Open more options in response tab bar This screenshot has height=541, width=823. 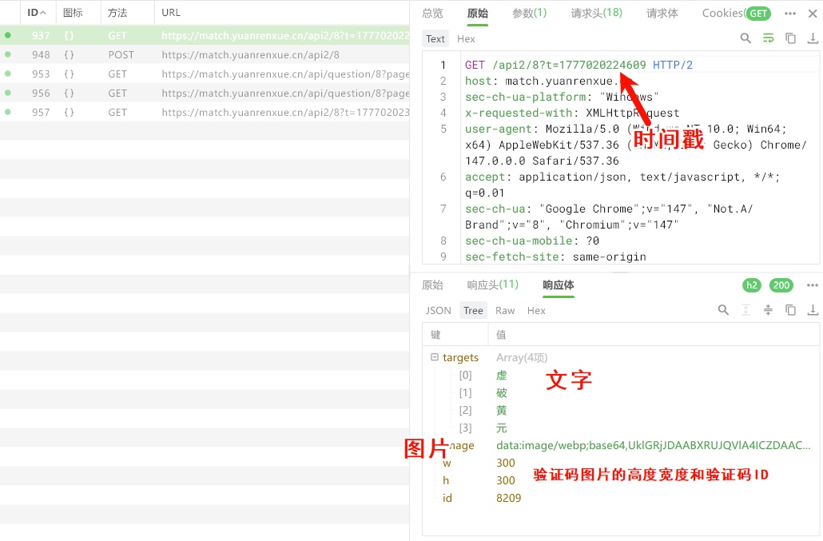813,285
